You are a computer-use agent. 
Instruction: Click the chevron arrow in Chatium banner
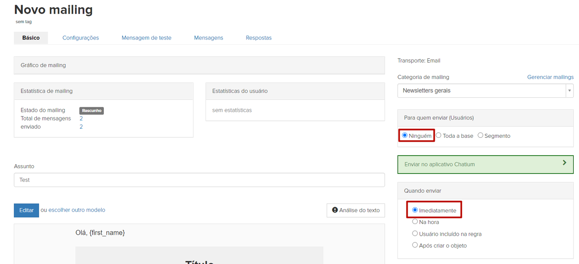[564, 163]
